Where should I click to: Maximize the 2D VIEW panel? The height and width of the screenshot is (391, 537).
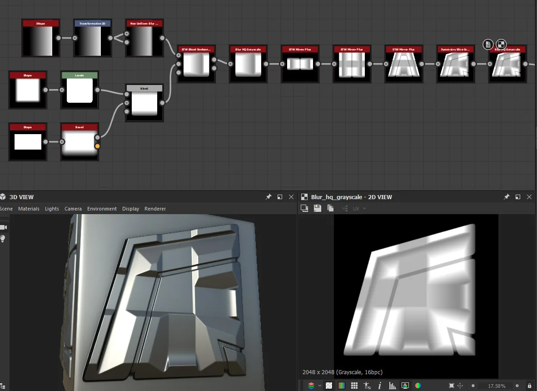click(x=518, y=197)
